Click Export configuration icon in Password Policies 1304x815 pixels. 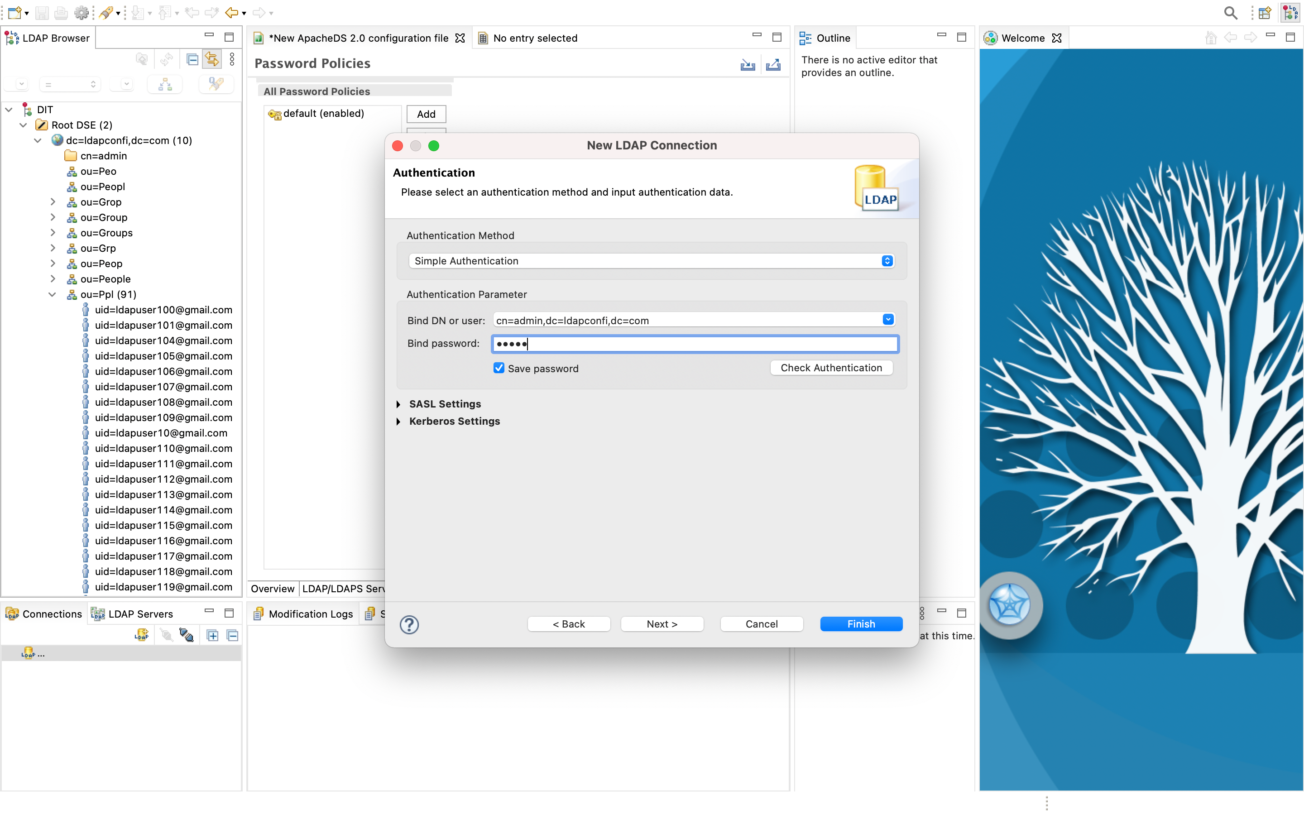(x=773, y=65)
